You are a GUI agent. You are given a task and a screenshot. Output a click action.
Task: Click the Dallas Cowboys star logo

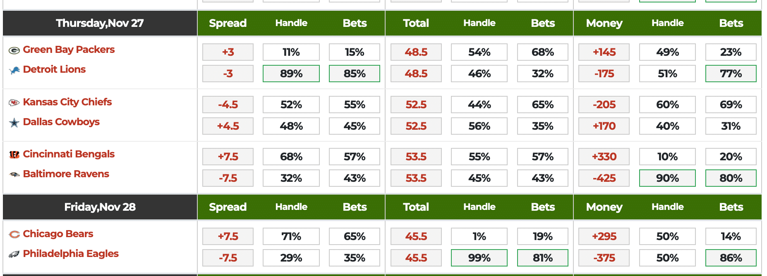pos(14,123)
